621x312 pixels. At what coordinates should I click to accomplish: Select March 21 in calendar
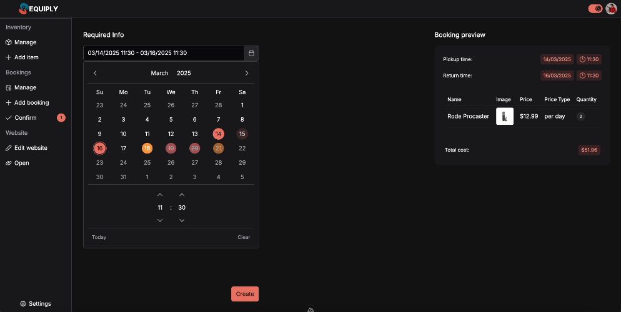click(x=218, y=149)
